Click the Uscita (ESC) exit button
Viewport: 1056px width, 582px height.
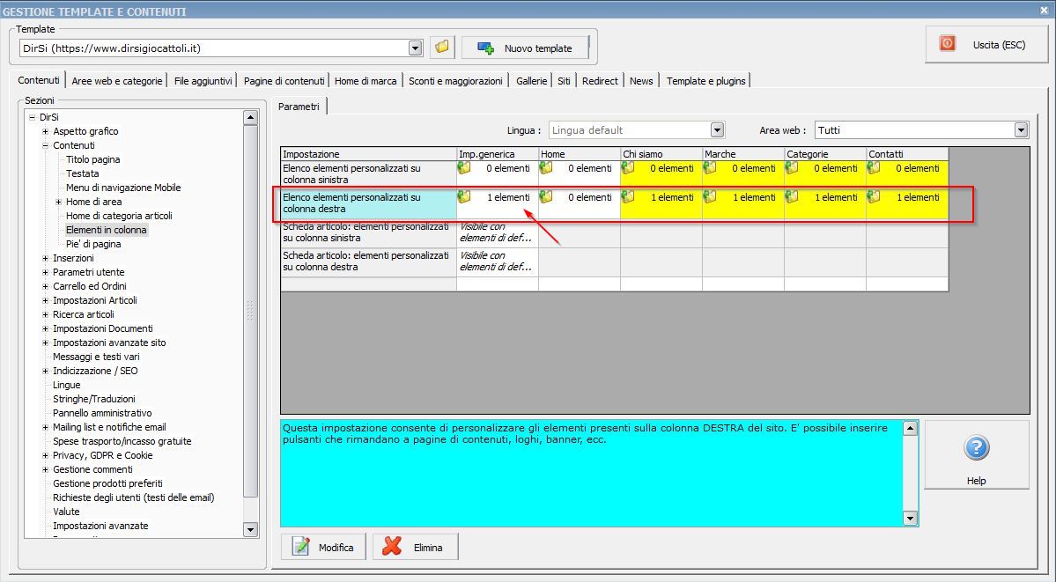(986, 44)
